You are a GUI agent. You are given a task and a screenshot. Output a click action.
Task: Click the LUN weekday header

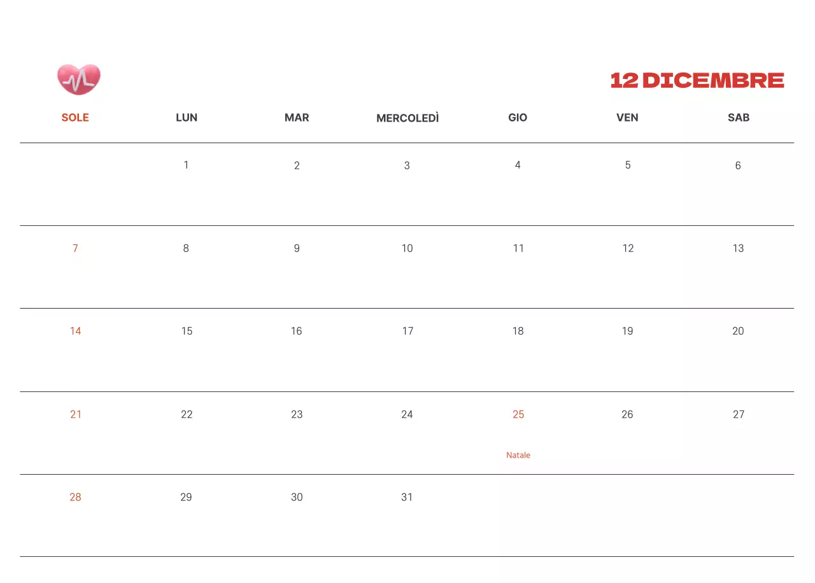click(187, 117)
